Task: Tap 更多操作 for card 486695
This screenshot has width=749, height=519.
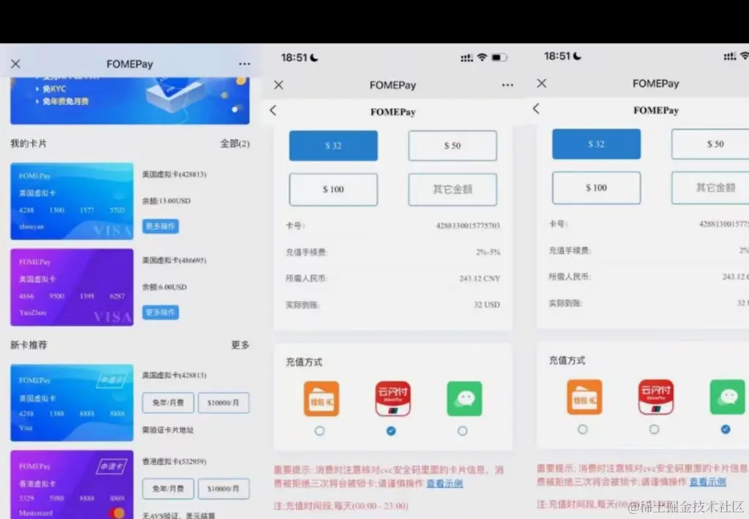Action: (161, 312)
